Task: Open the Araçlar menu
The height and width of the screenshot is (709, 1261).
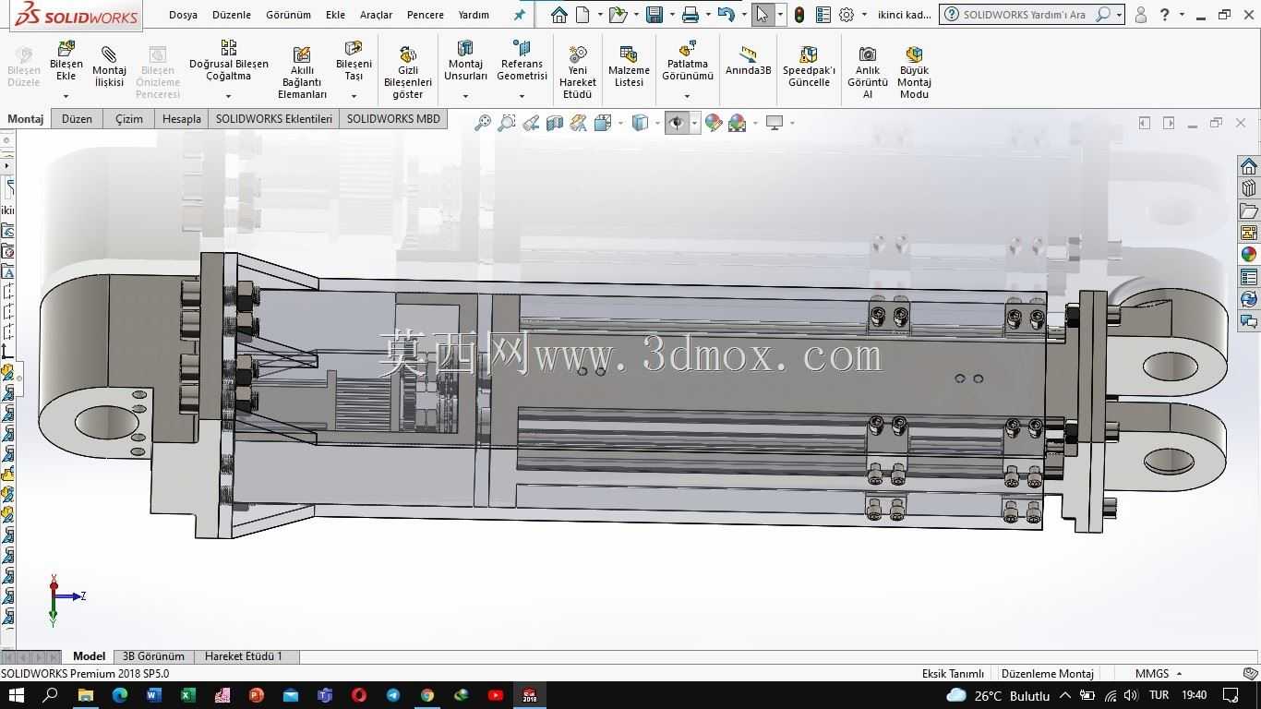Action: [x=376, y=15]
